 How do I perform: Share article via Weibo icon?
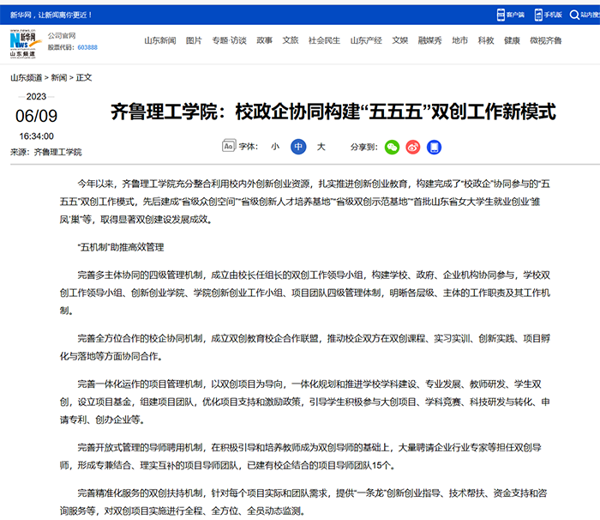point(413,147)
